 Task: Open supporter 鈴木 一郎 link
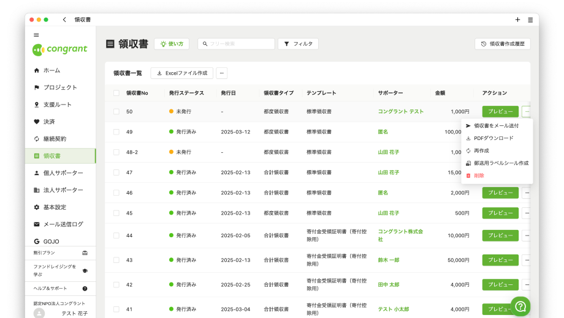(389, 261)
